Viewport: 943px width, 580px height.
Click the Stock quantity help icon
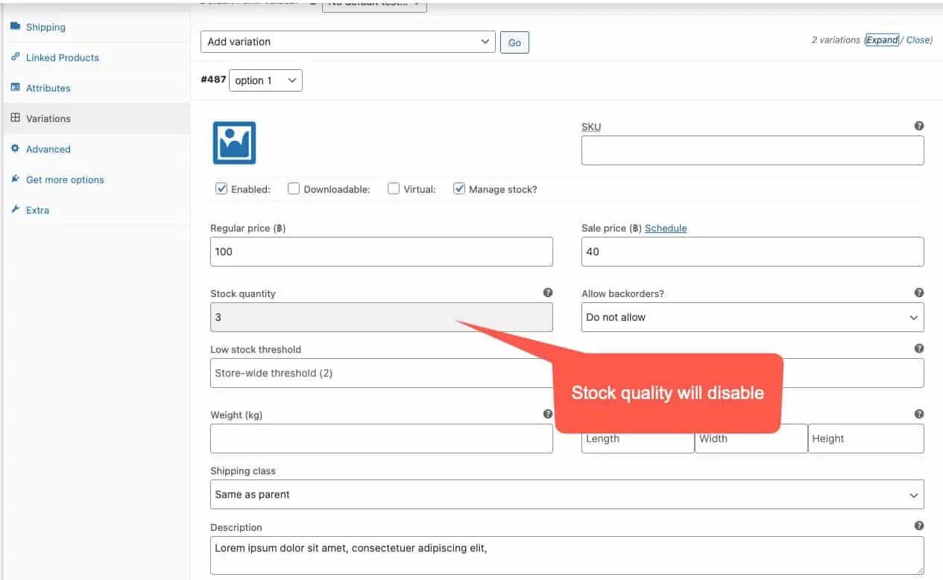tap(548, 293)
